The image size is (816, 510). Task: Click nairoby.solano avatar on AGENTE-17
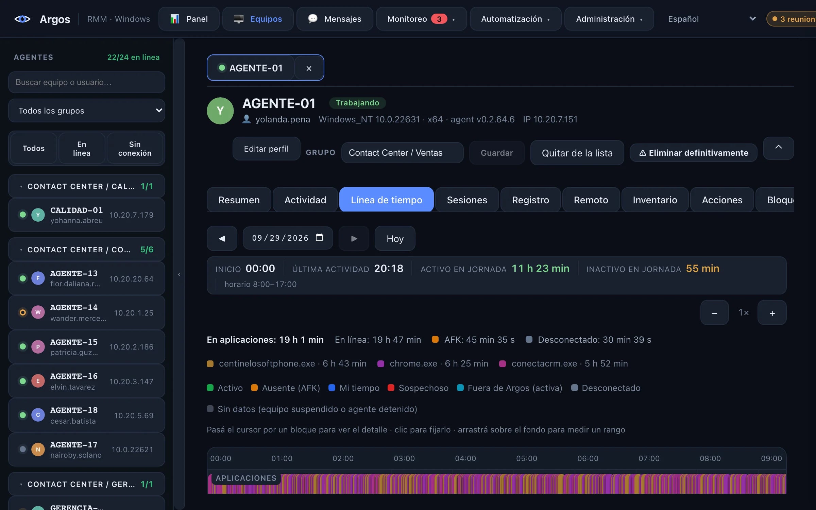[38, 449]
